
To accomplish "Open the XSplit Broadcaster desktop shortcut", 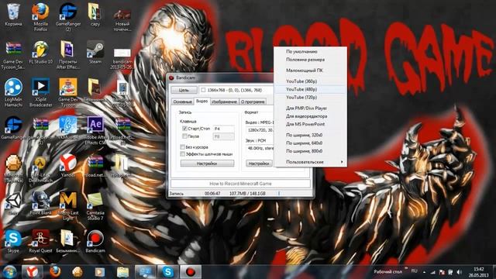I will 40,92.
